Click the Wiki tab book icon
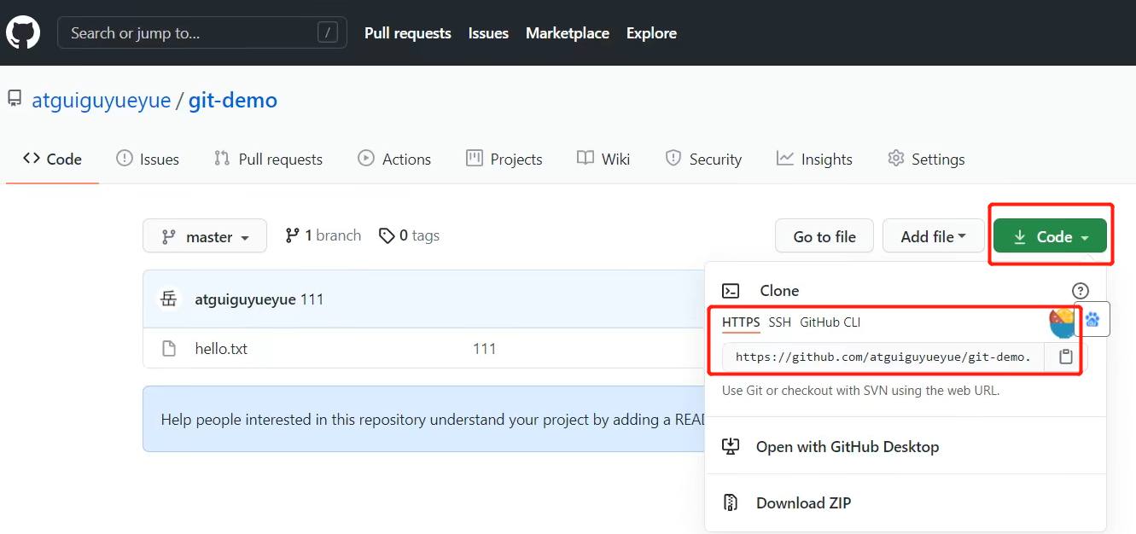The height and width of the screenshot is (534, 1136). [585, 158]
